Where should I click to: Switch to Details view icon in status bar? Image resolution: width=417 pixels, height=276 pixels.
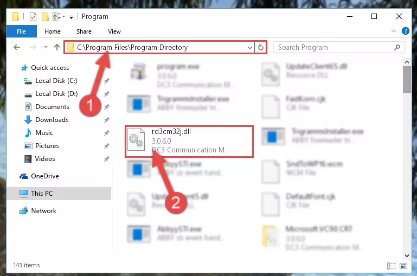click(391, 266)
